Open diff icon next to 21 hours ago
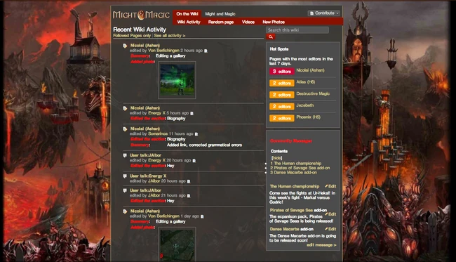The width and height of the screenshot is (456, 262). 189,196
